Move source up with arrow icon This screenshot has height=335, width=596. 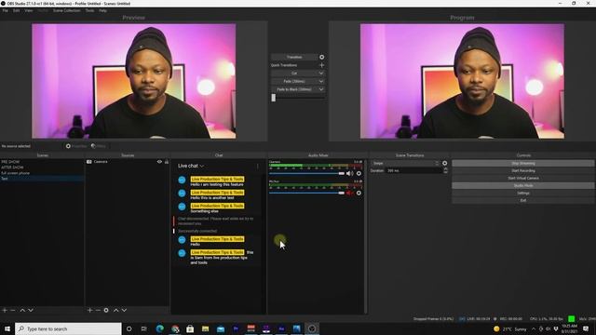click(115, 310)
